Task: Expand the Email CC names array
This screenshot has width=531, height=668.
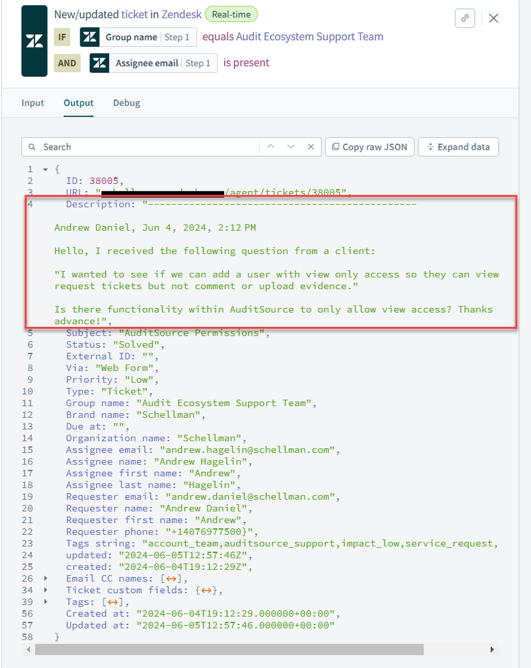Action: click(46, 578)
